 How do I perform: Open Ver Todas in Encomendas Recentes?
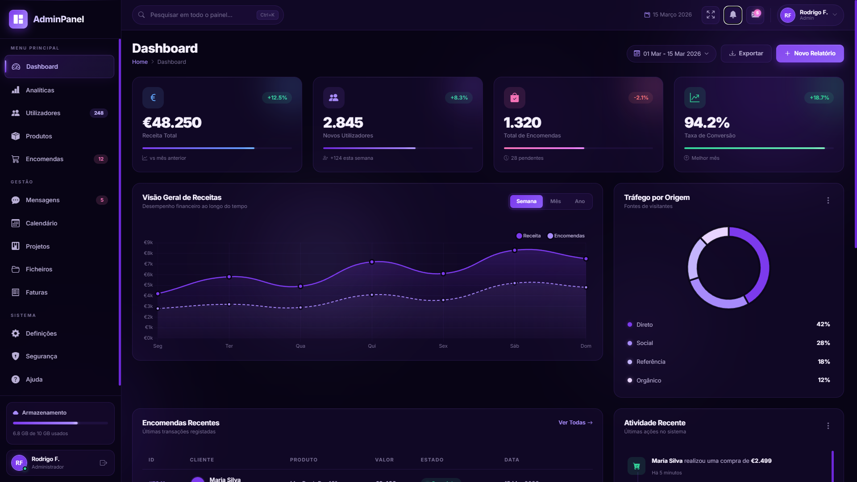pos(575,423)
